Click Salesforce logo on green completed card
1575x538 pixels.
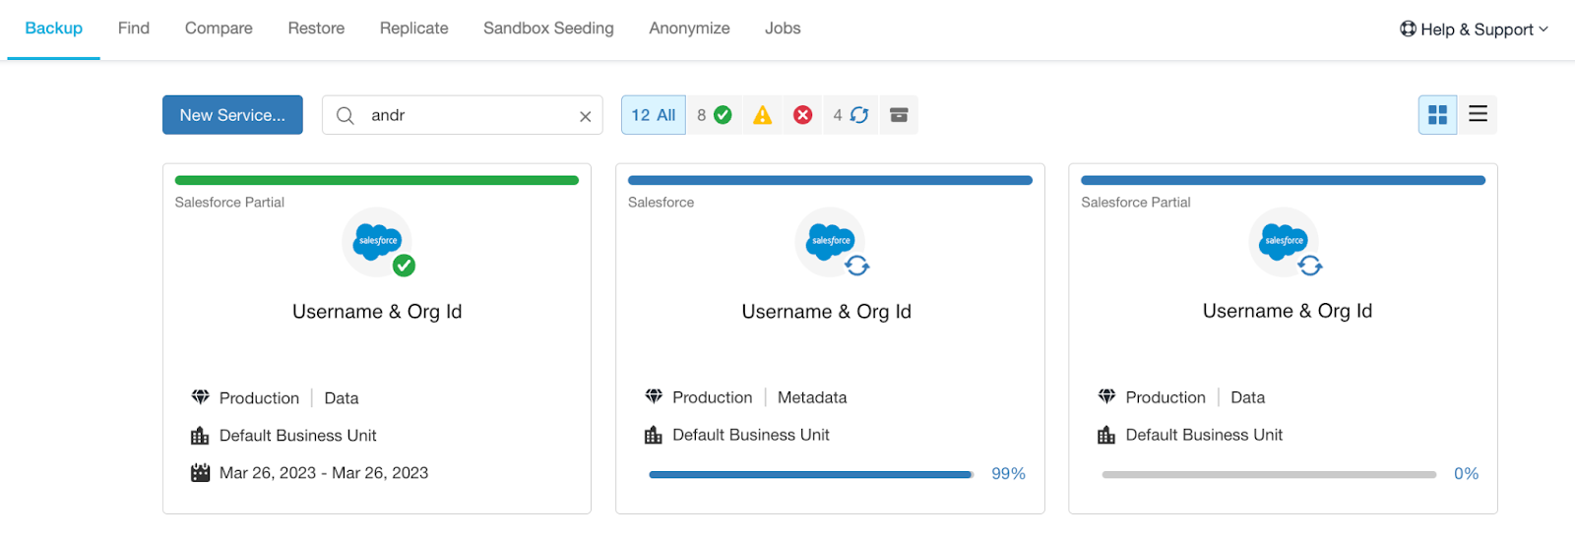click(x=377, y=242)
